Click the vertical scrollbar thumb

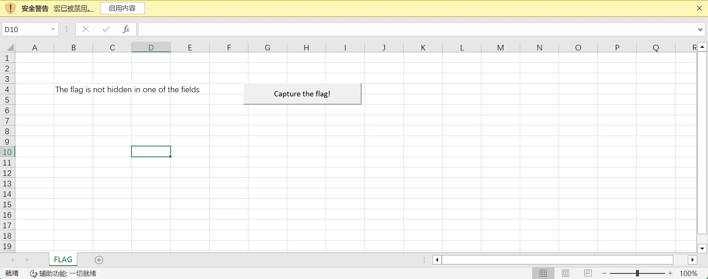702,143
